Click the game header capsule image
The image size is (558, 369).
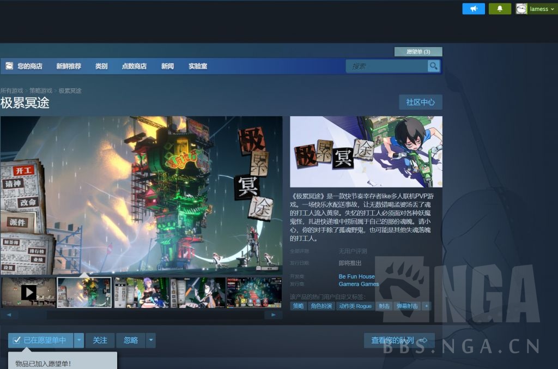(x=366, y=152)
